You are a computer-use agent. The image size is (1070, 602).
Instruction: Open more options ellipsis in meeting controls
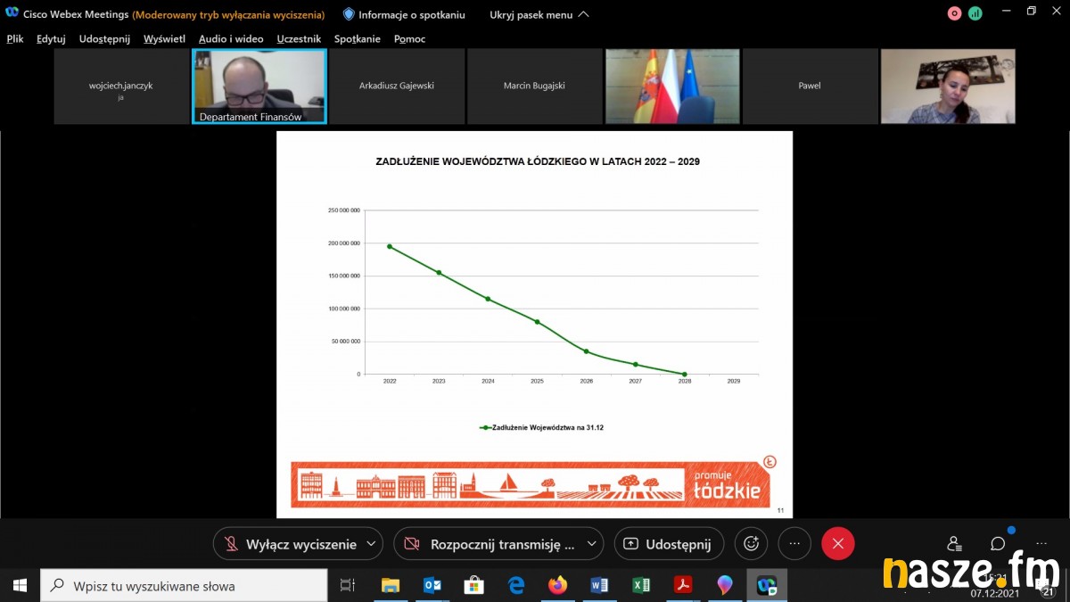tap(794, 543)
